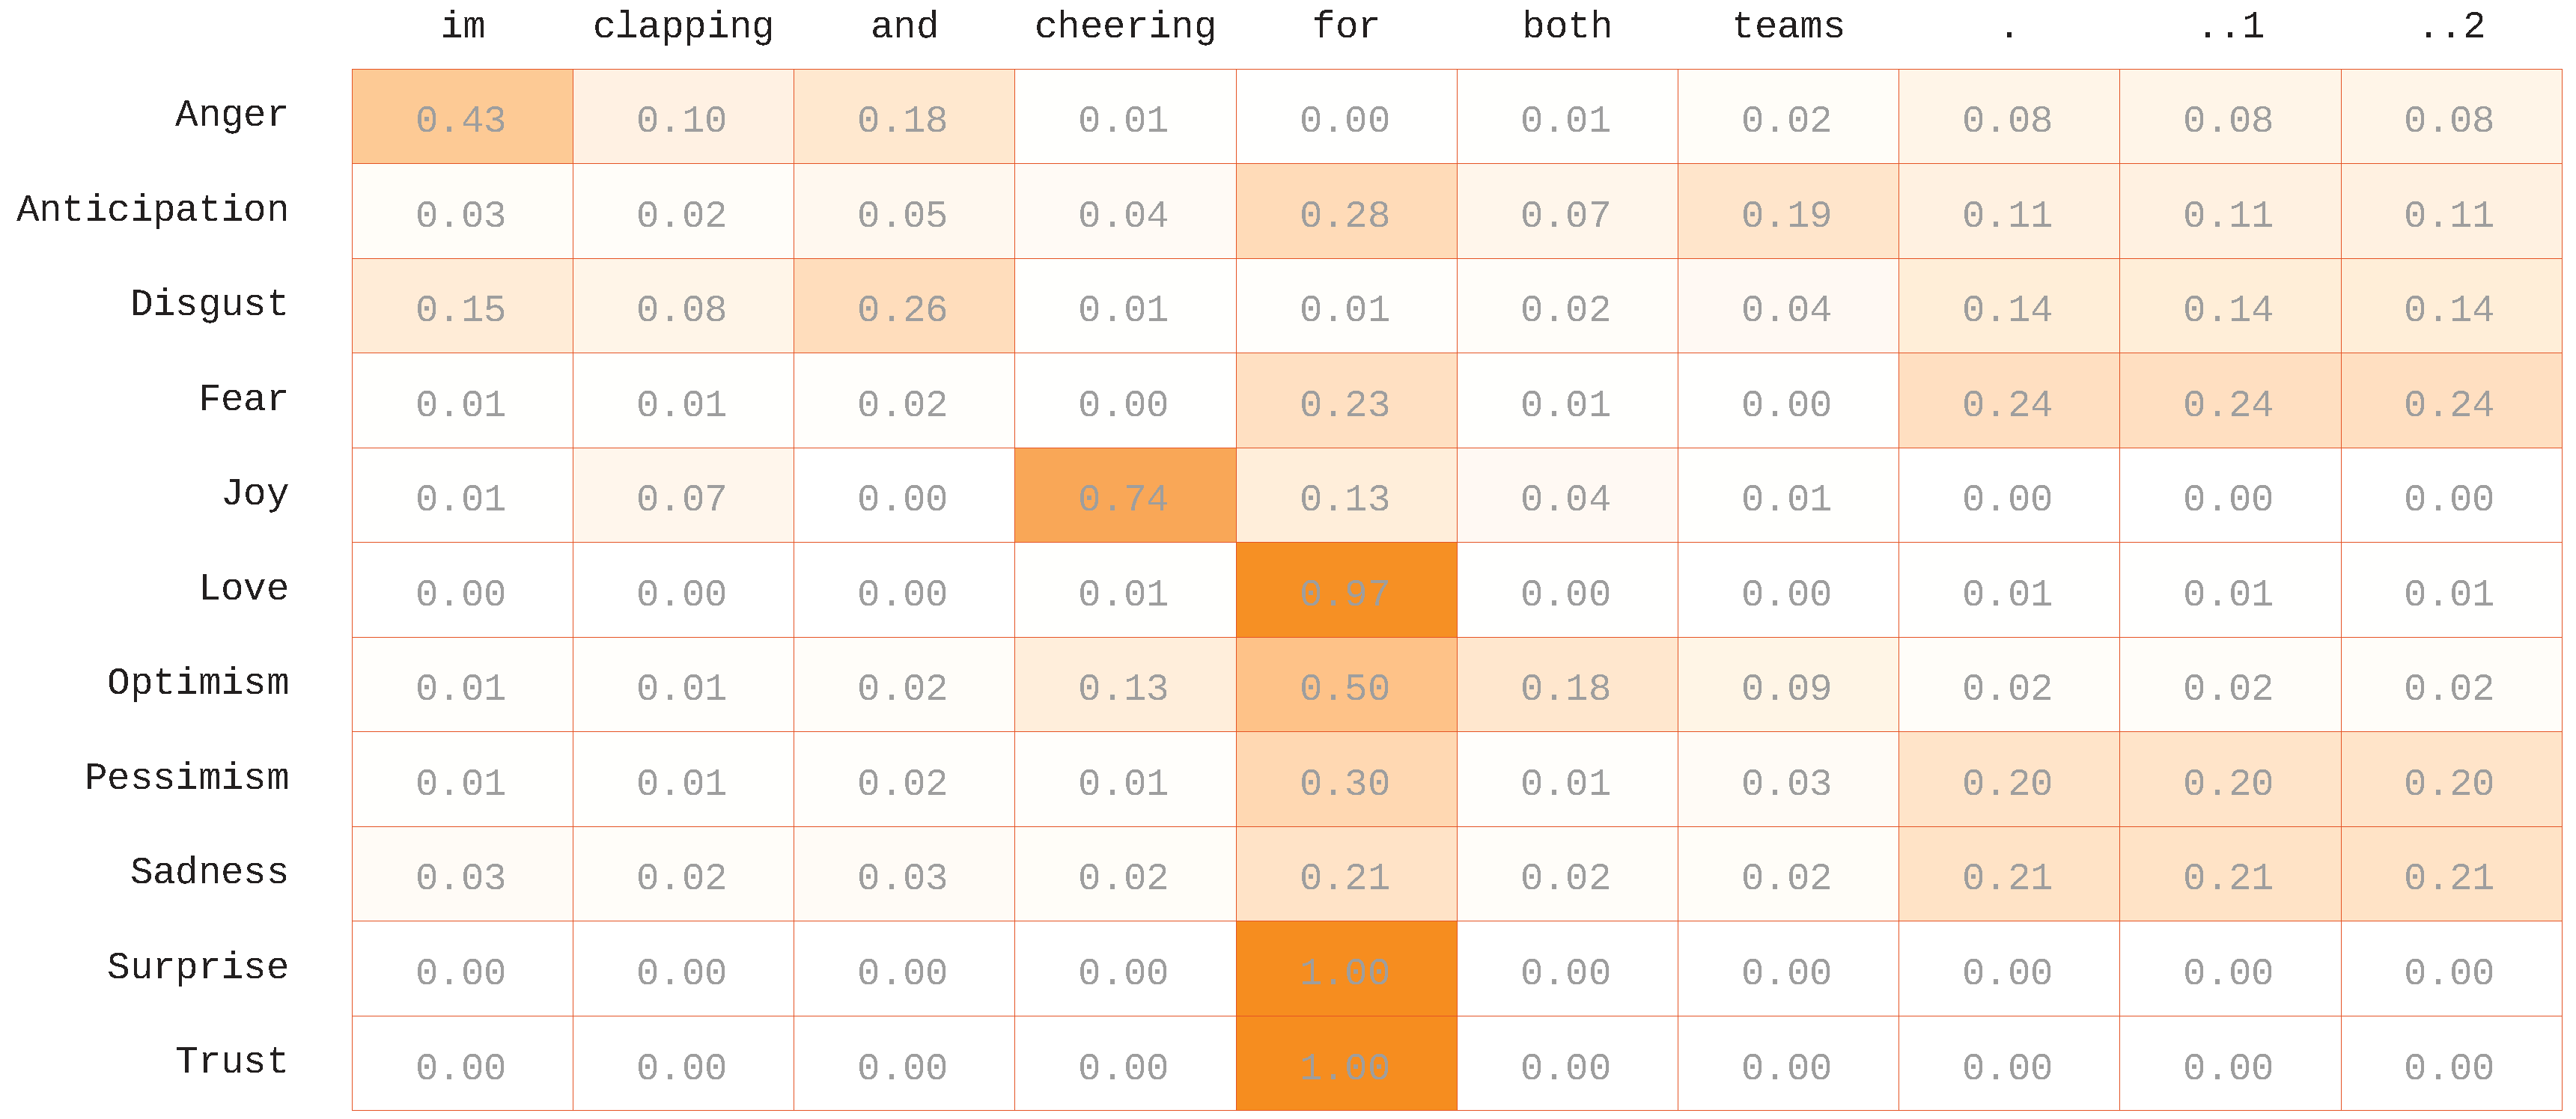
Task: Click the '..2' column header
Action: pos(2451,26)
